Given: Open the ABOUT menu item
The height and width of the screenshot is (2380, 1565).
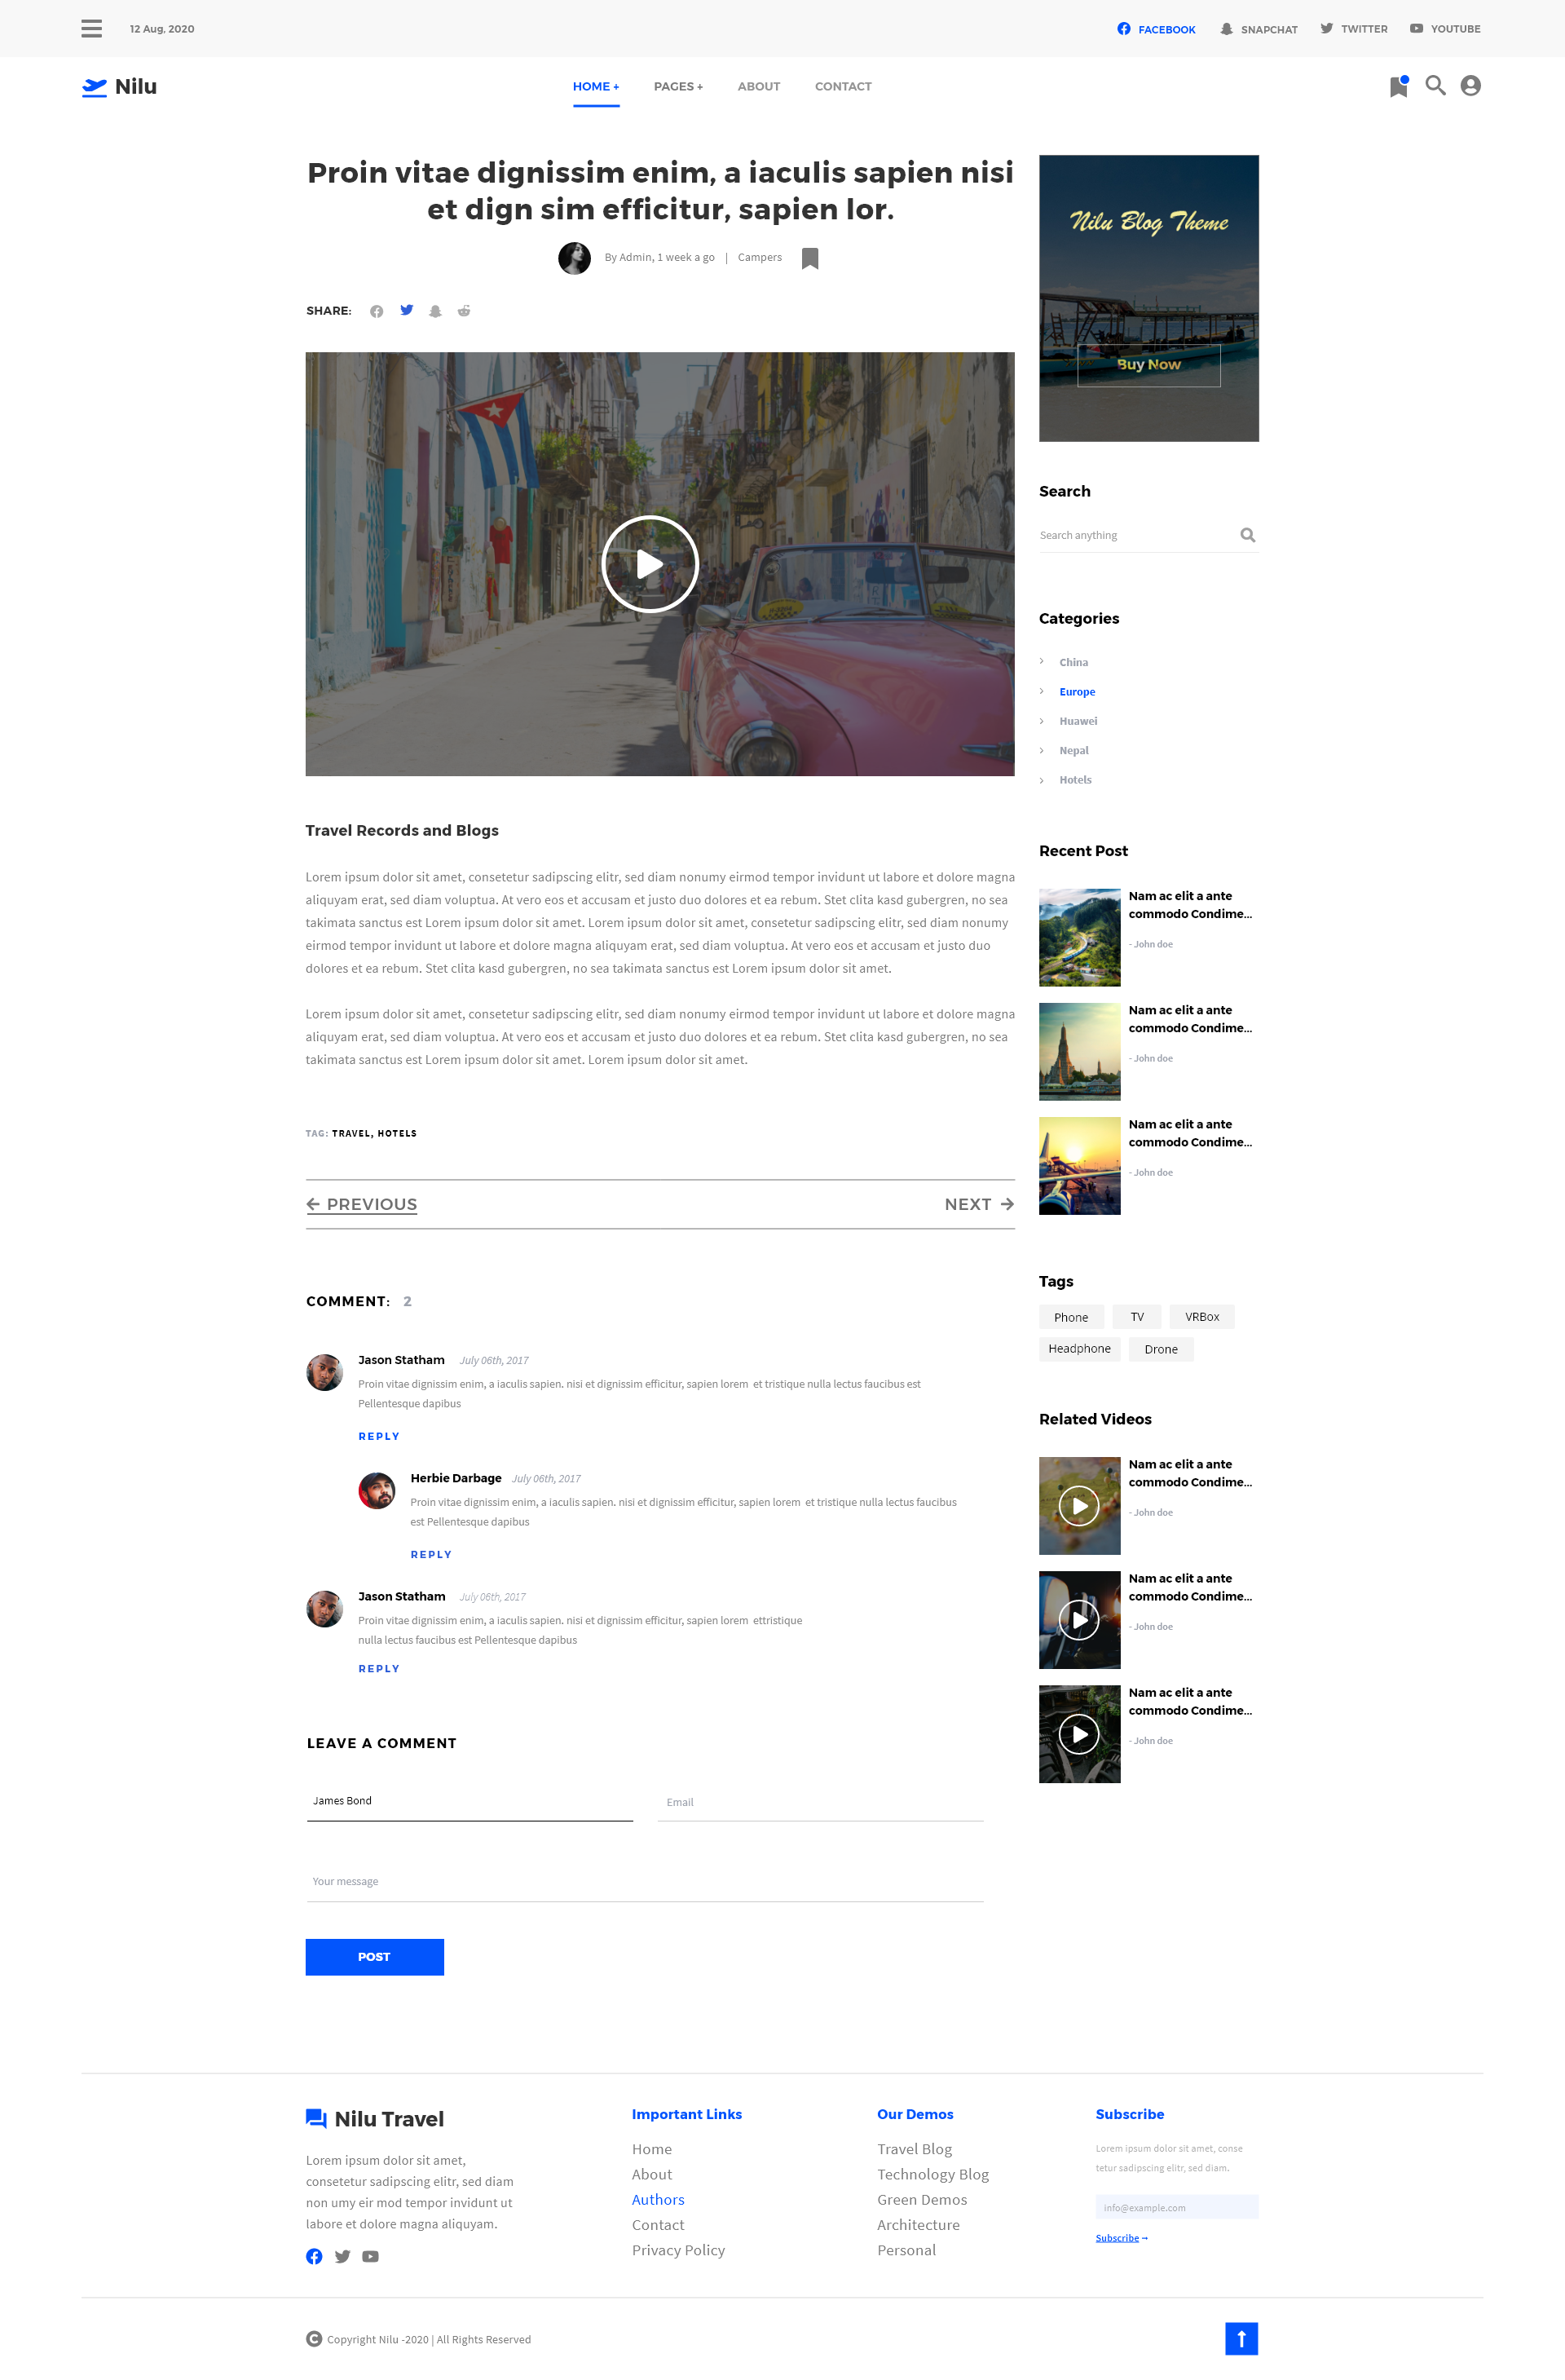Looking at the screenshot, I should 758,87.
